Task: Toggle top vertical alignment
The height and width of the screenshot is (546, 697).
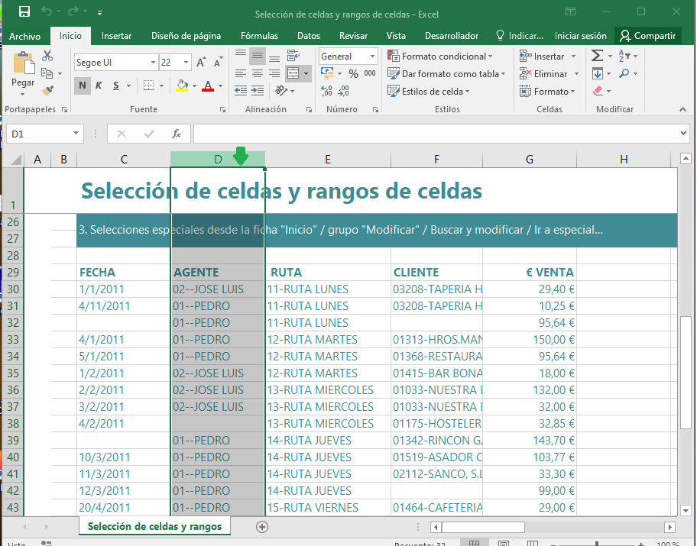Action: pyautogui.click(x=241, y=54)
